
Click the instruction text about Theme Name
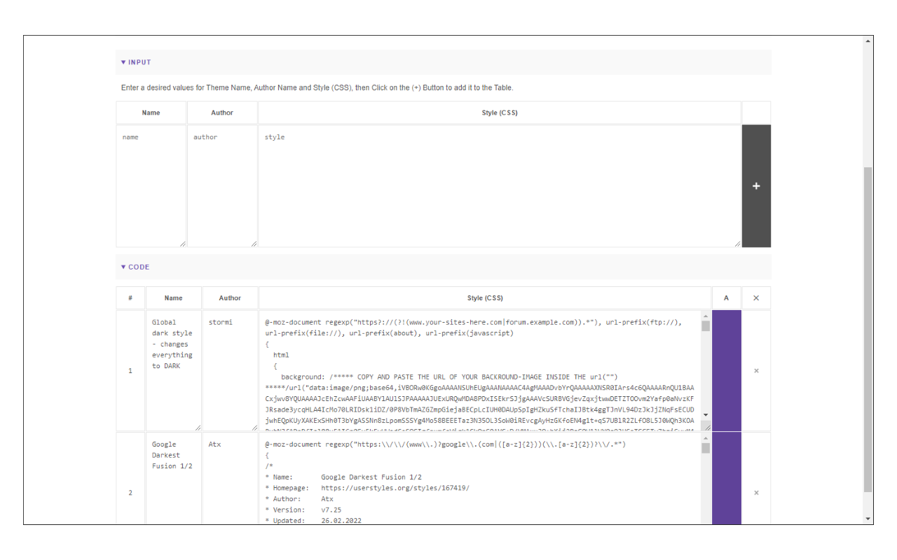[x=317, y=88]
